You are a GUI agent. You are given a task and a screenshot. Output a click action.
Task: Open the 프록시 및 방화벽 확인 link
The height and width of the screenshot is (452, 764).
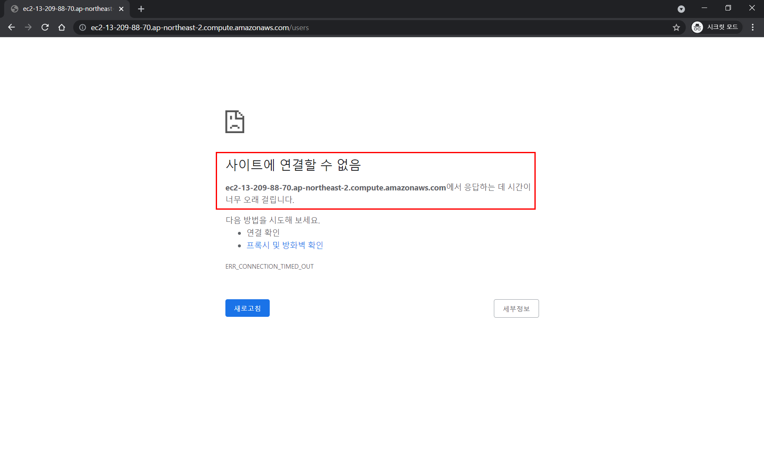tap(285, 245)
